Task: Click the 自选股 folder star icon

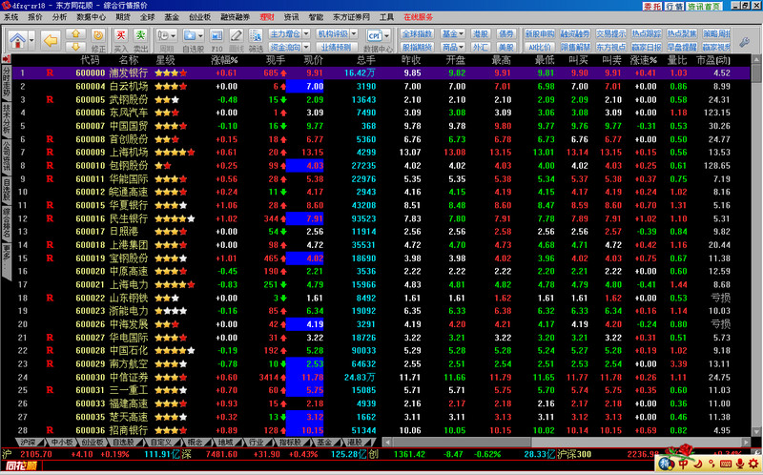Action: (x=189, y=35)
